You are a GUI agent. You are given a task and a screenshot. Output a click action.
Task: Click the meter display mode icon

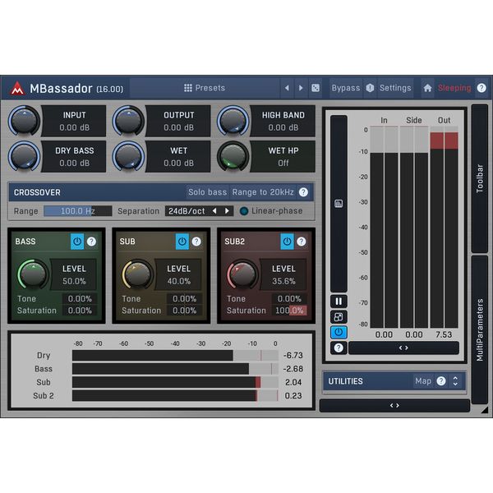[x=339, y=204]
